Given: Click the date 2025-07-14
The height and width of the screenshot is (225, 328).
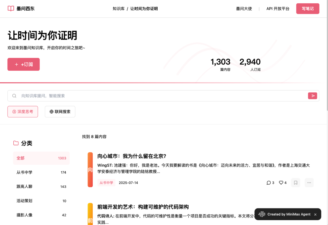Looking at the screenshot, I should [x=128, y=183].
